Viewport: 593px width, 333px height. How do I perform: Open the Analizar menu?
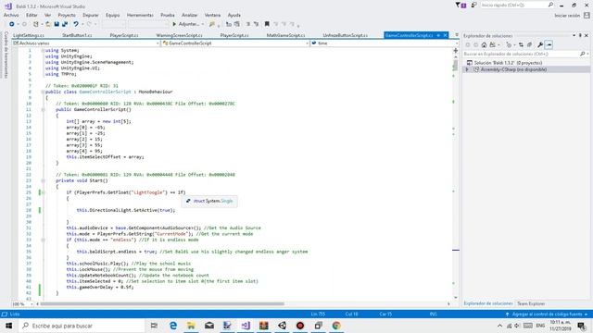pos(190,15)
